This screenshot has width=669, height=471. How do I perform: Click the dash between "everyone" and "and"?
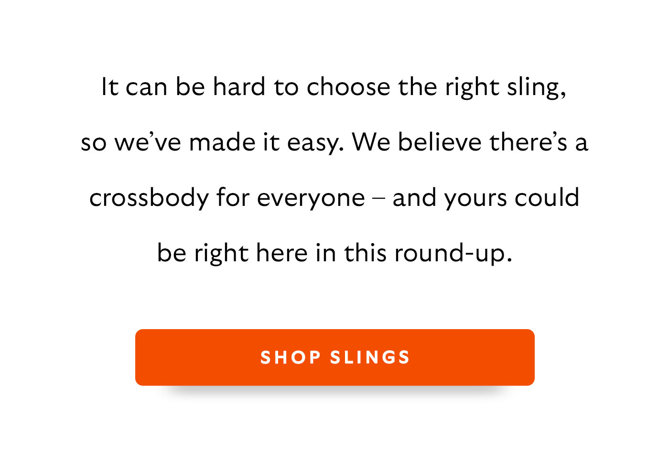click(378, 198)
